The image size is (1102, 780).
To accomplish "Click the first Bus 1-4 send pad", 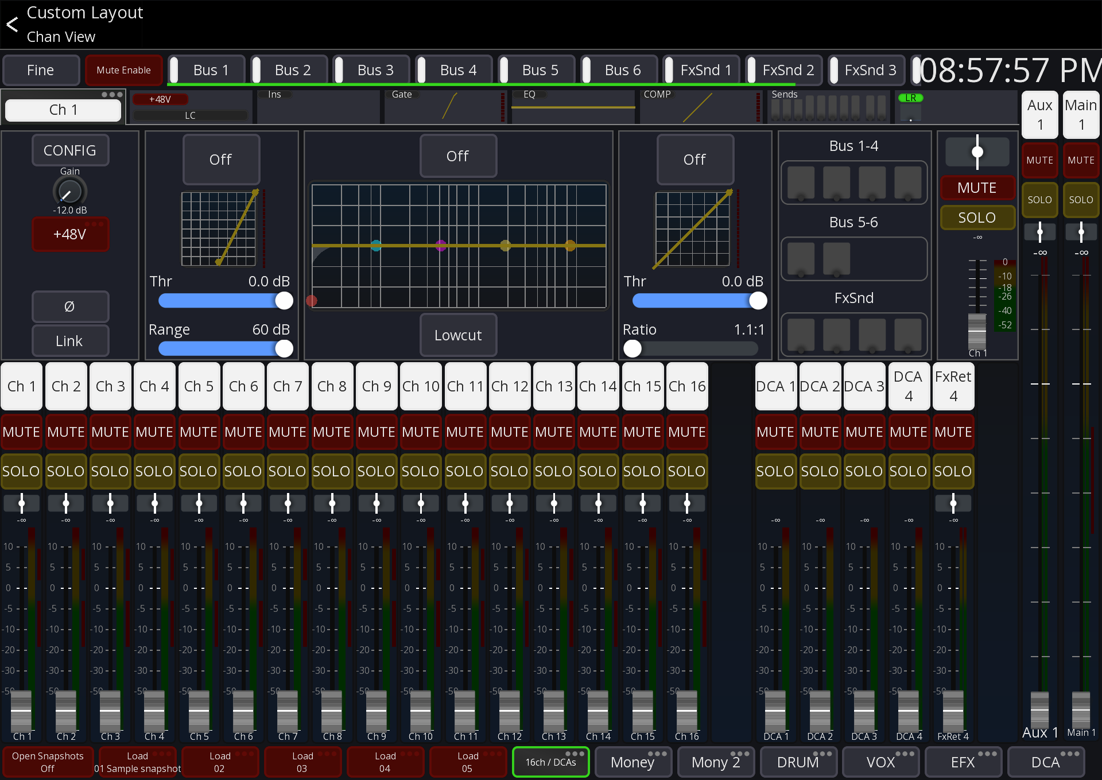I will click(801, 183).
